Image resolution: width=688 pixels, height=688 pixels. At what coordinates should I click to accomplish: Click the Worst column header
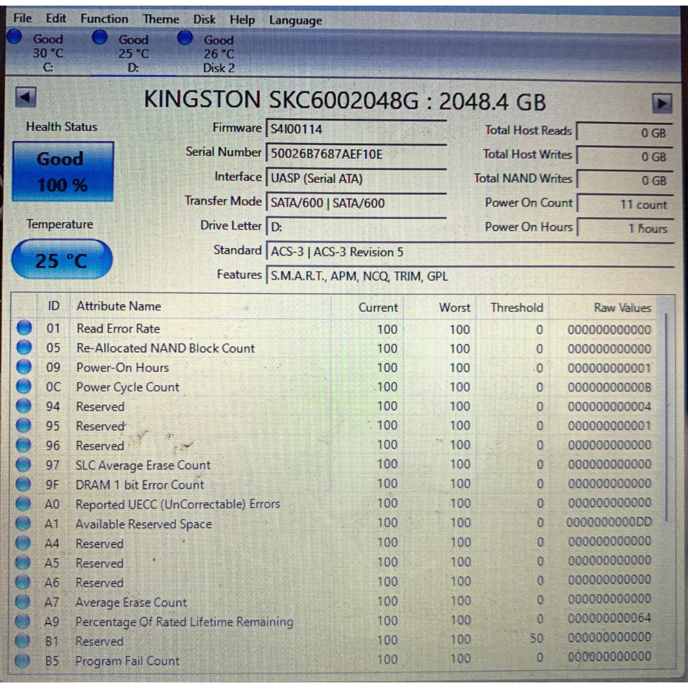pos(454,307)
